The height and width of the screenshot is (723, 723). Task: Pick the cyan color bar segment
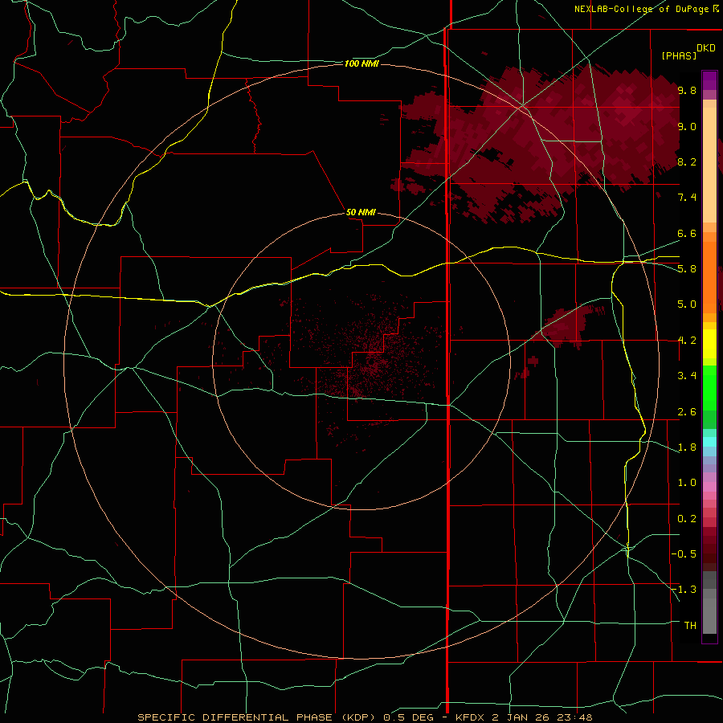click(x=709, y=442)
